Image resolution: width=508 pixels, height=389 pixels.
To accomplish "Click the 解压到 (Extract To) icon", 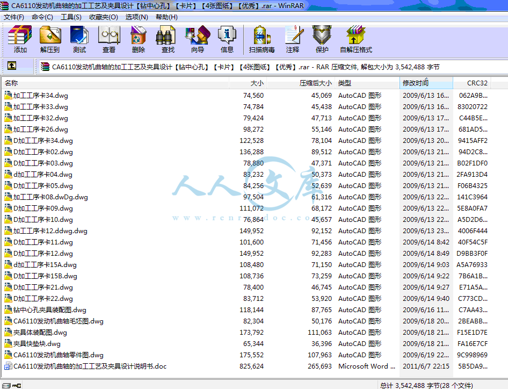I will [x=50, y=39].
